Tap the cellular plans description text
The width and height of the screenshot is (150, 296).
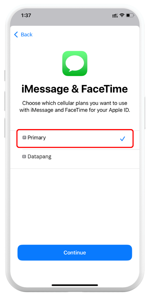tap(75, 107)
